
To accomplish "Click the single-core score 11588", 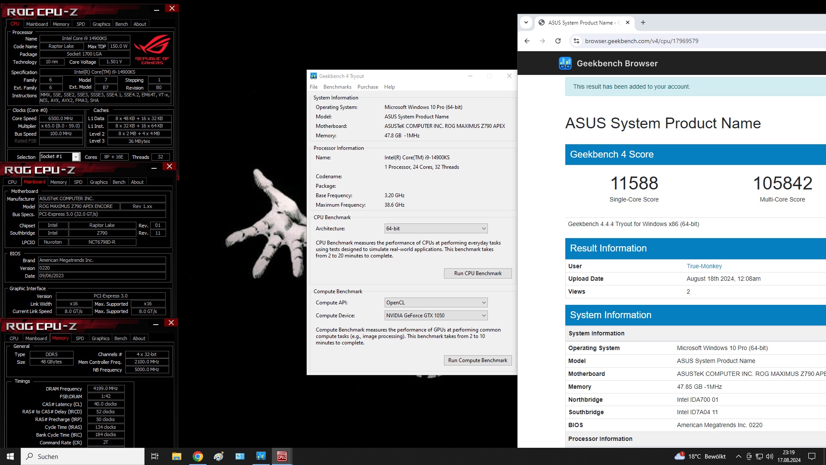I will 634,183.
